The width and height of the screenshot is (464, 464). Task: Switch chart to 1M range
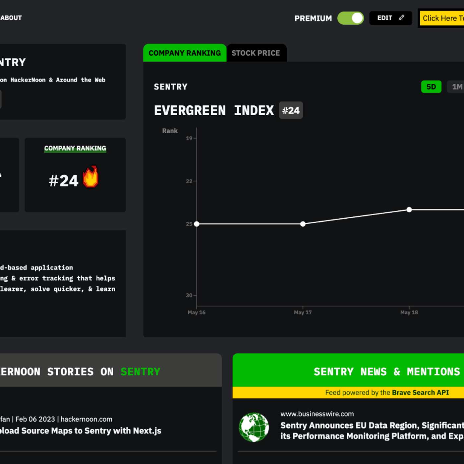click(x=457, y=87)
